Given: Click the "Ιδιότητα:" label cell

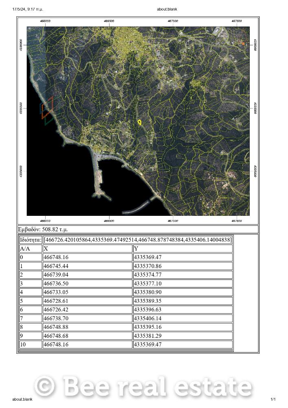Looking at the screenshot, I should [x=31, y=239].
